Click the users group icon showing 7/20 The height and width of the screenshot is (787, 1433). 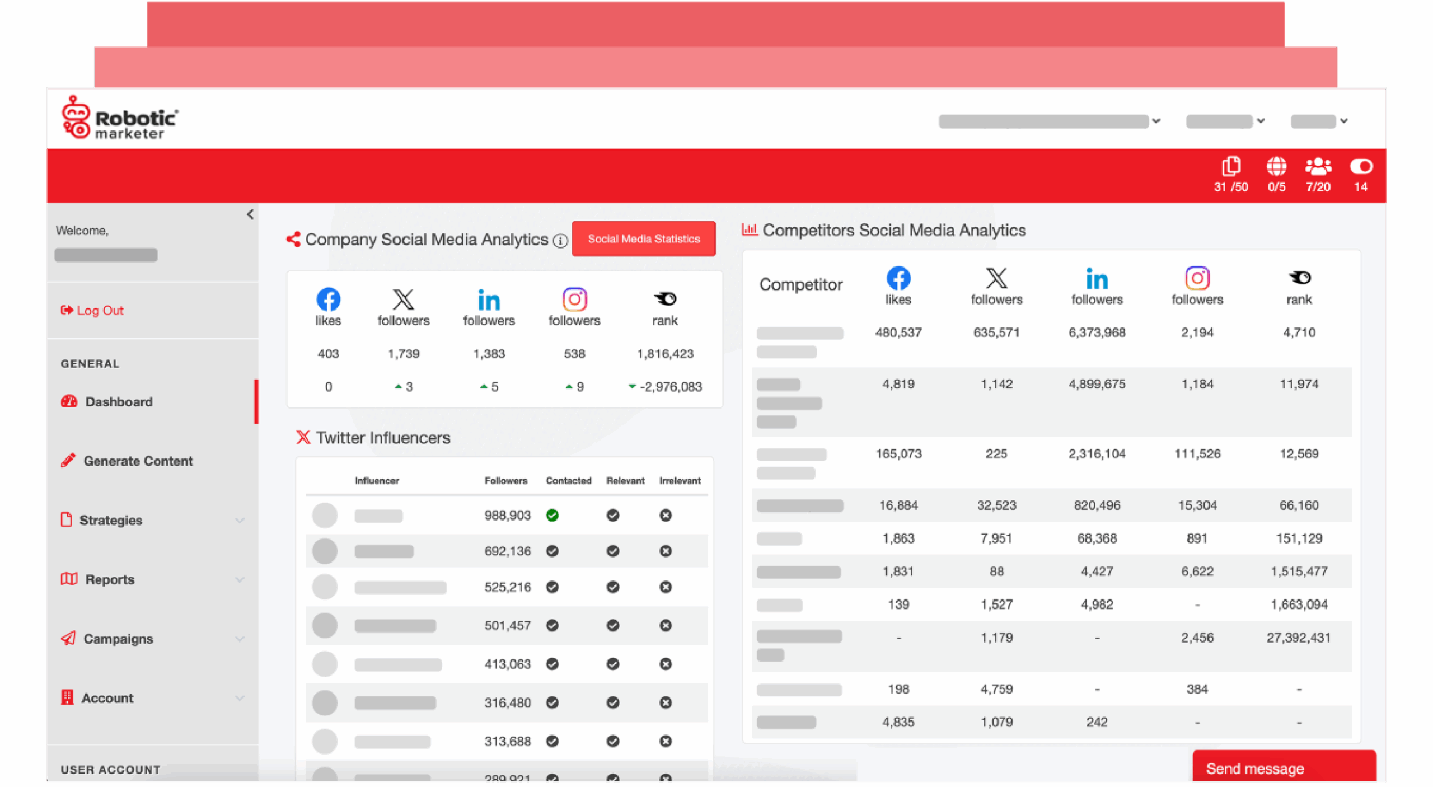coord(1318,167)
